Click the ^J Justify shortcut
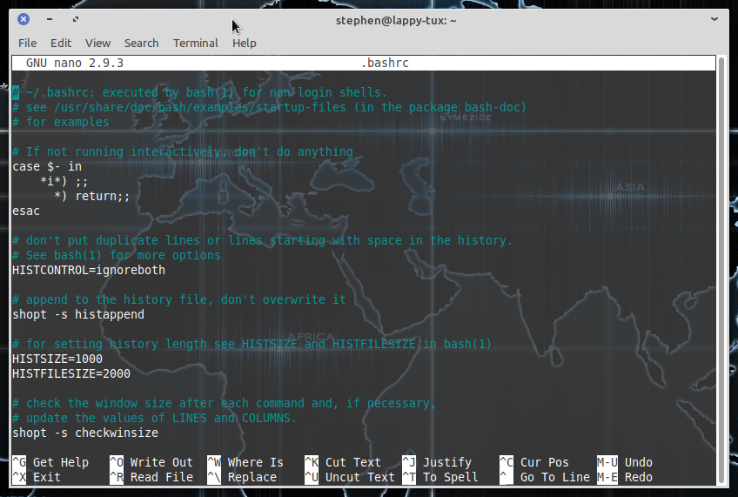 pyautogui.click(x=437, y=462)
